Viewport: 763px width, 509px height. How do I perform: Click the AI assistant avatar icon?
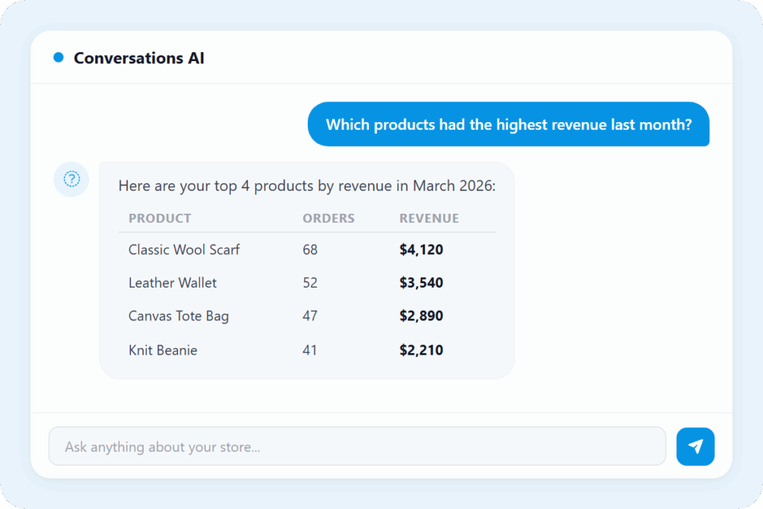coord(72,179)
